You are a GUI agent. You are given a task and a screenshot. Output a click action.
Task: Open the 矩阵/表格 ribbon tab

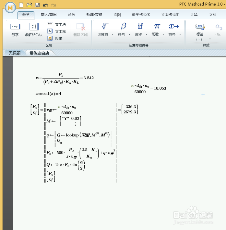(x=94, y=15)
